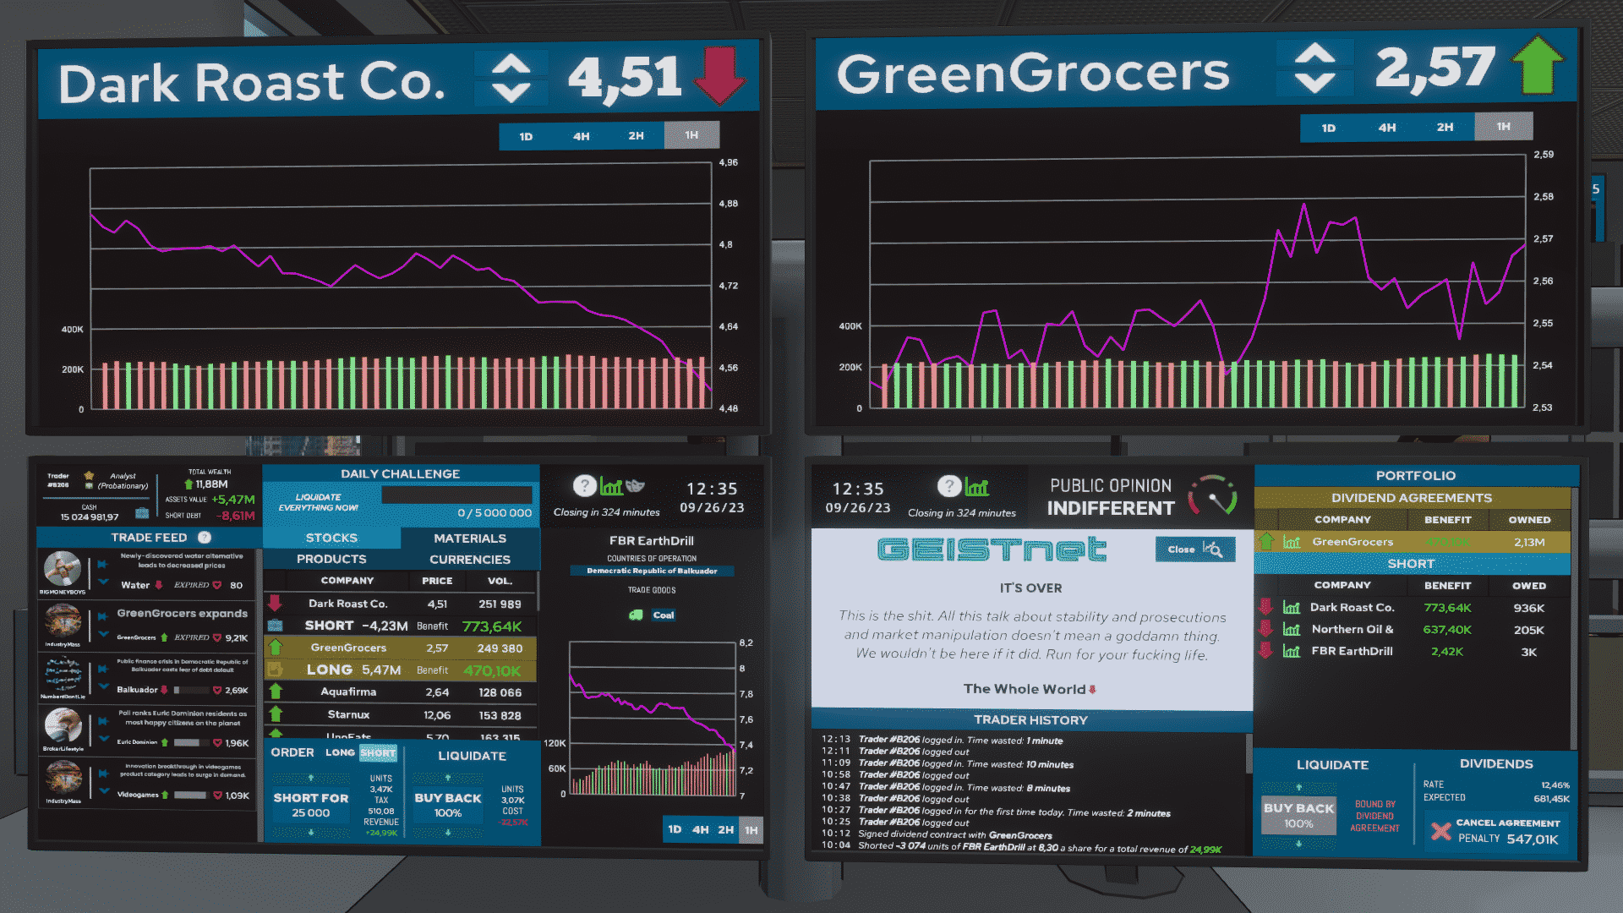Select 1H range on FBR EarthDrill chart

751,830
